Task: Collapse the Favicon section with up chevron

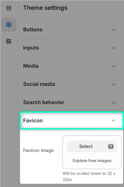Action: click(x=114, y=121)
